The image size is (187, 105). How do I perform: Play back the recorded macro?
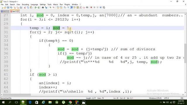(97, 7)
